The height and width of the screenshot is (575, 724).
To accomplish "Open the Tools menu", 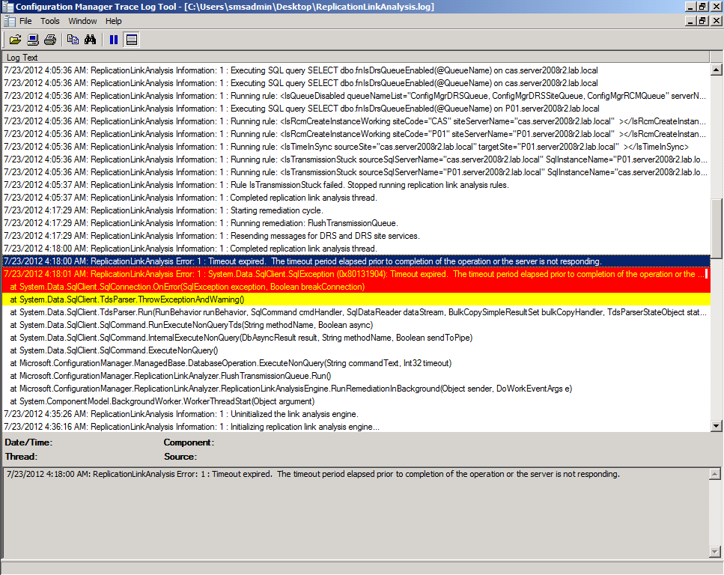I will pyautogui.click(x=50, y=21).
